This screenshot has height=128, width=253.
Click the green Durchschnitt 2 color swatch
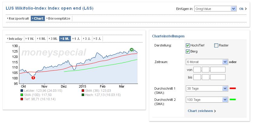[233, 99]
